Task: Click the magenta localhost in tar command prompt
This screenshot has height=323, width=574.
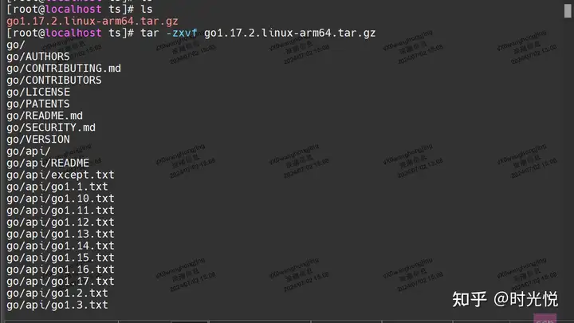Action: point(73,33)
